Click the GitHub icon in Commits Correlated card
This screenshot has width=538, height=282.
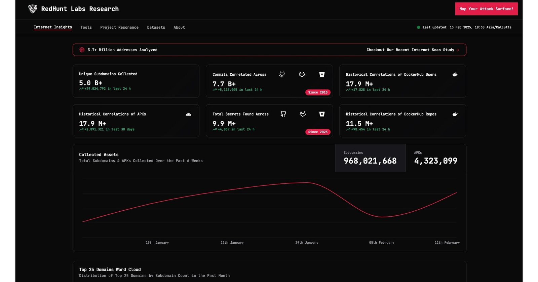coord(282,74)
